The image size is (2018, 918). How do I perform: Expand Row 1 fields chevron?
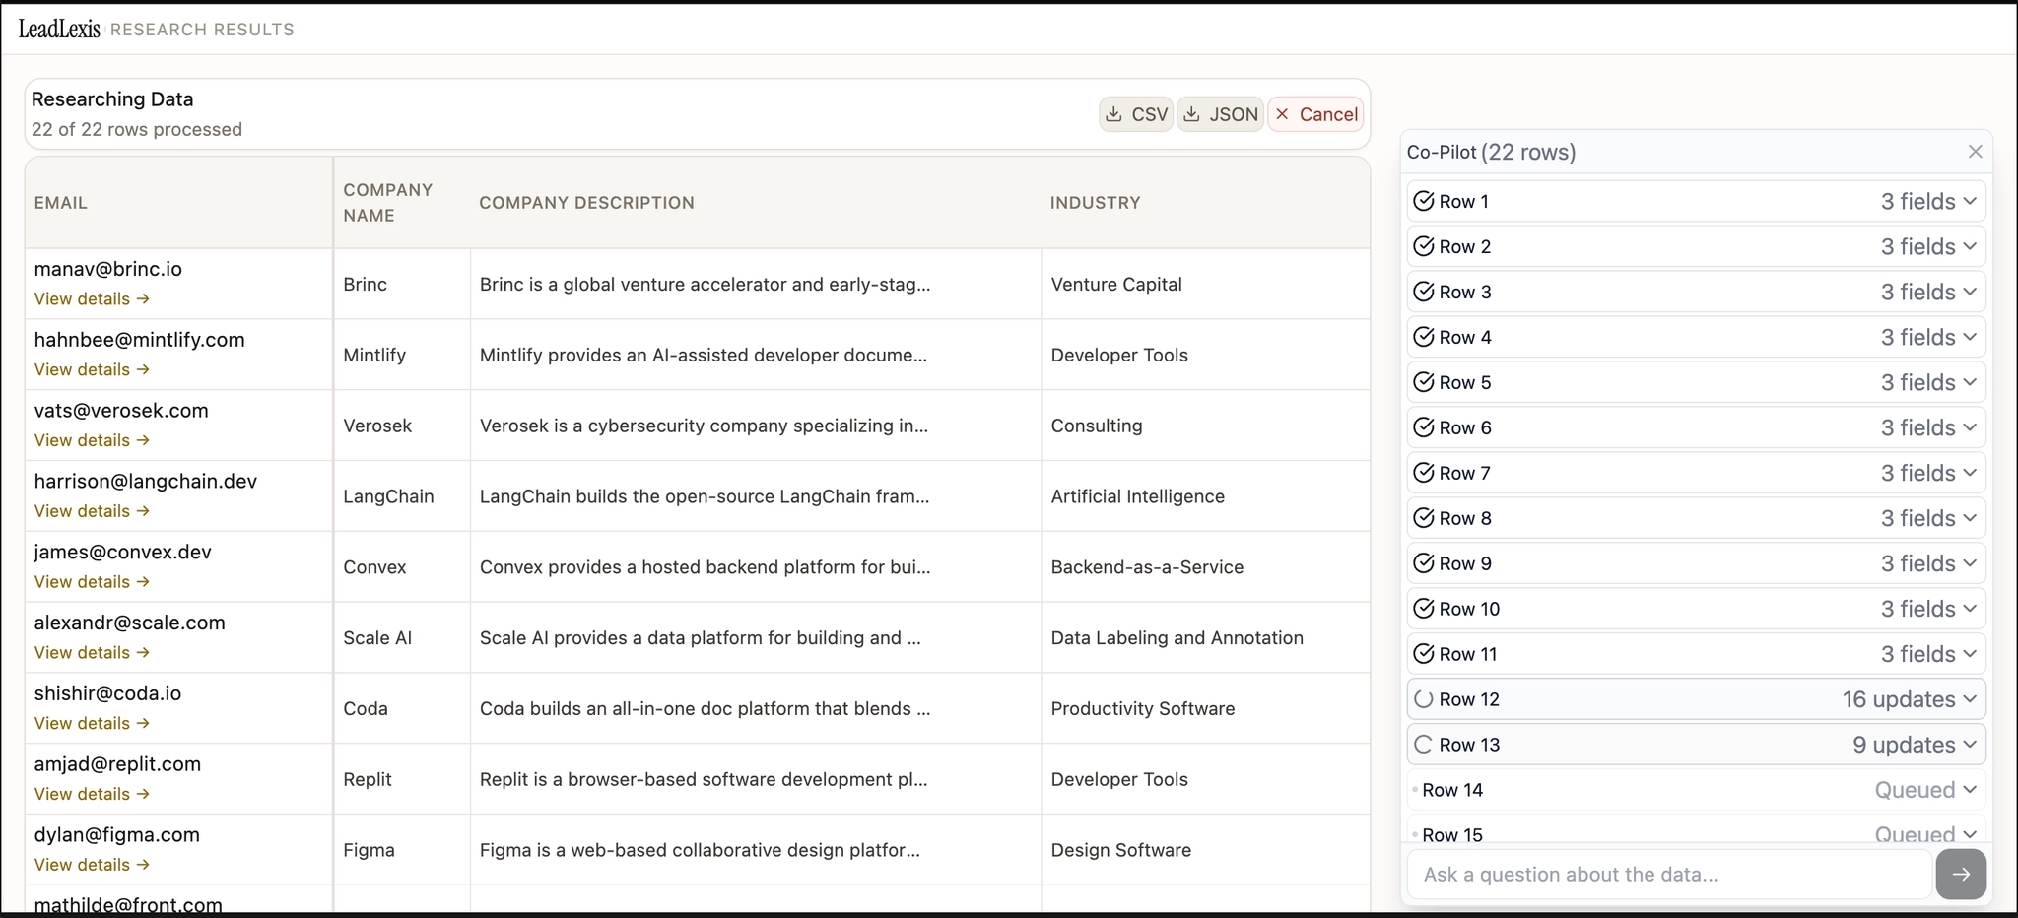[1970, 201]
